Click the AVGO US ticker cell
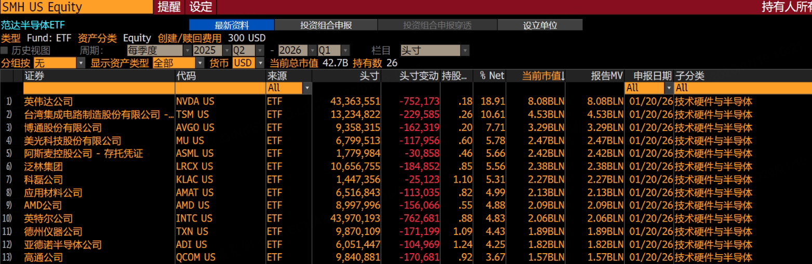812x264 pixels. click(195, 127)
